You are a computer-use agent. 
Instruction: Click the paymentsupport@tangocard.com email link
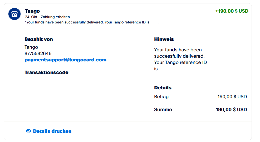point(65,60)
